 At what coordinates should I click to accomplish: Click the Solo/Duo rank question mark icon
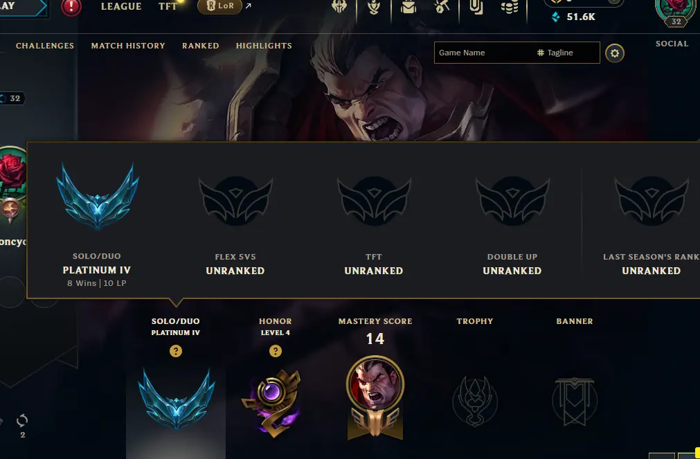coord(176,351)
